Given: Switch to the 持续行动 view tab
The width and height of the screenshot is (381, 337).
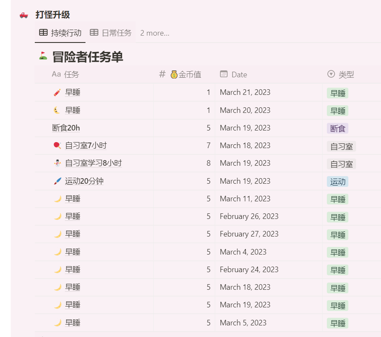Looking at the screenshot, I should [60, 33].
